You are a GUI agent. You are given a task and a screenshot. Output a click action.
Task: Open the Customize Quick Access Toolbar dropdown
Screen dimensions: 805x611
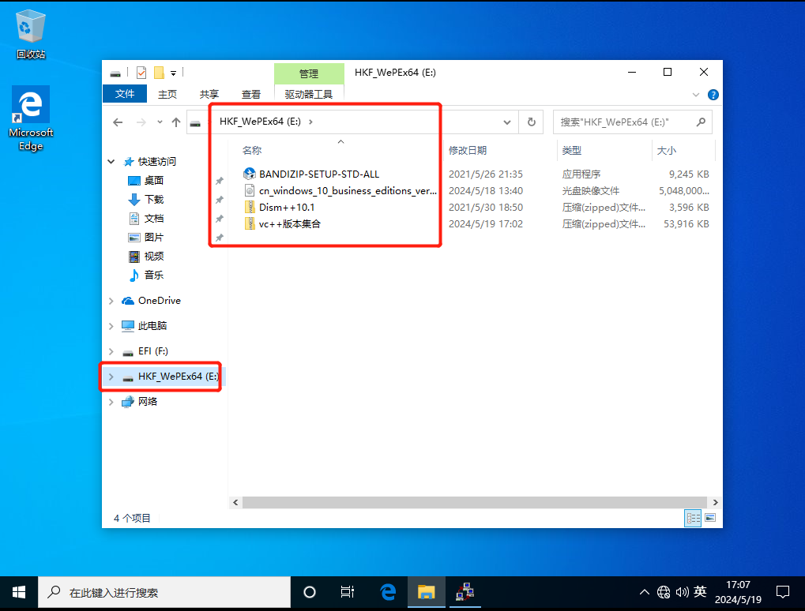[174, 73]
